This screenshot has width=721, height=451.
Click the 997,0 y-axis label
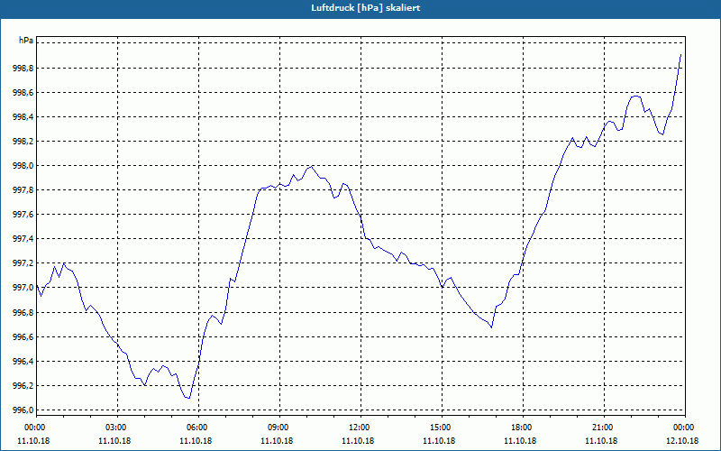click(23, 288)
